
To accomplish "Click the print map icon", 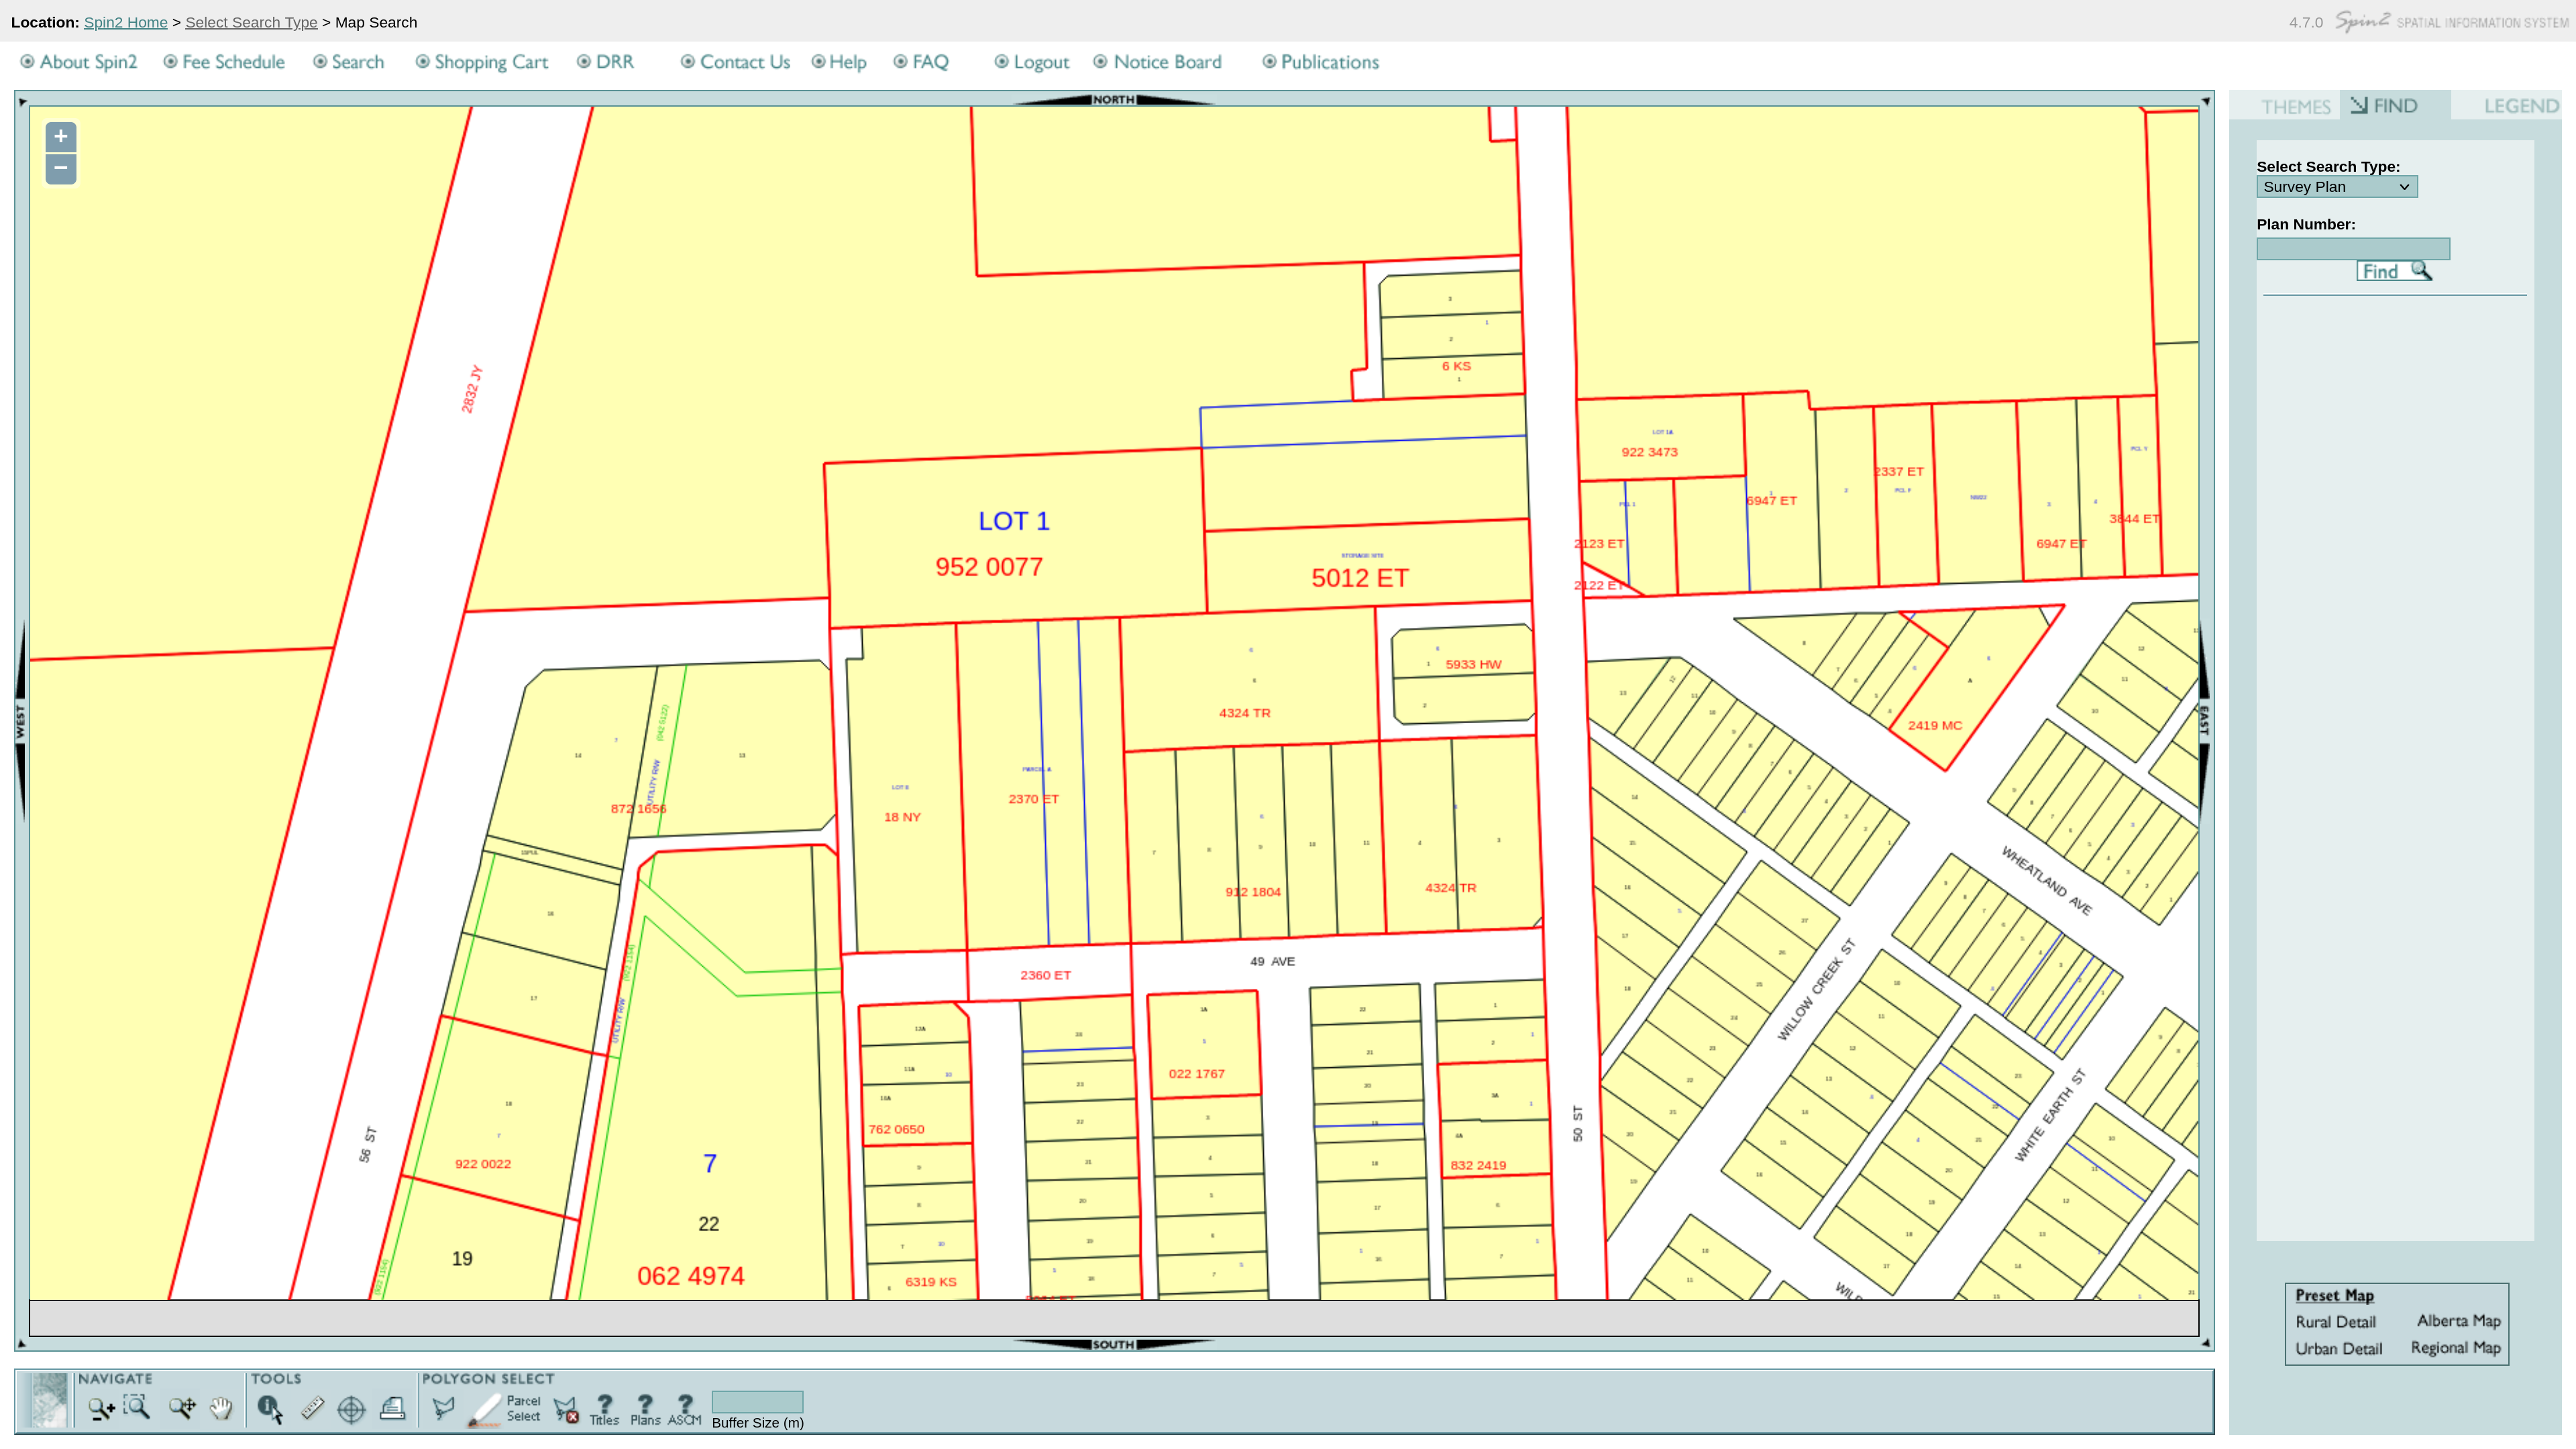I will click(x=393, y=1408).
